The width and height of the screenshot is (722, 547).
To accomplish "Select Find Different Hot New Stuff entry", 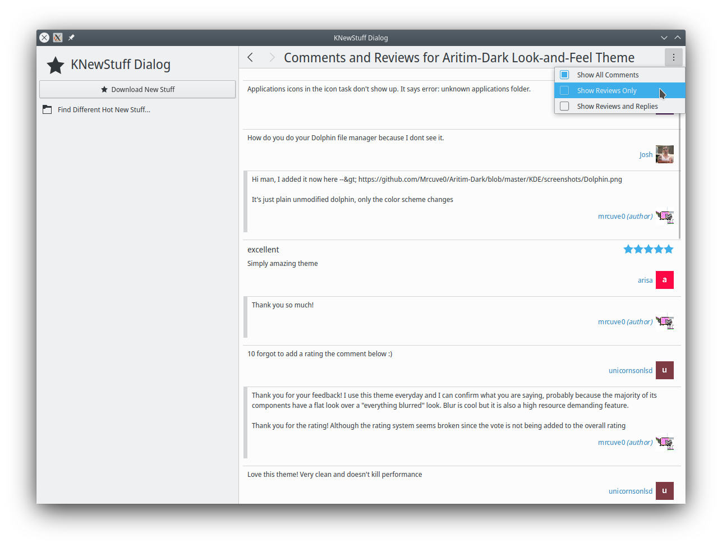I will tap(104, 110).
